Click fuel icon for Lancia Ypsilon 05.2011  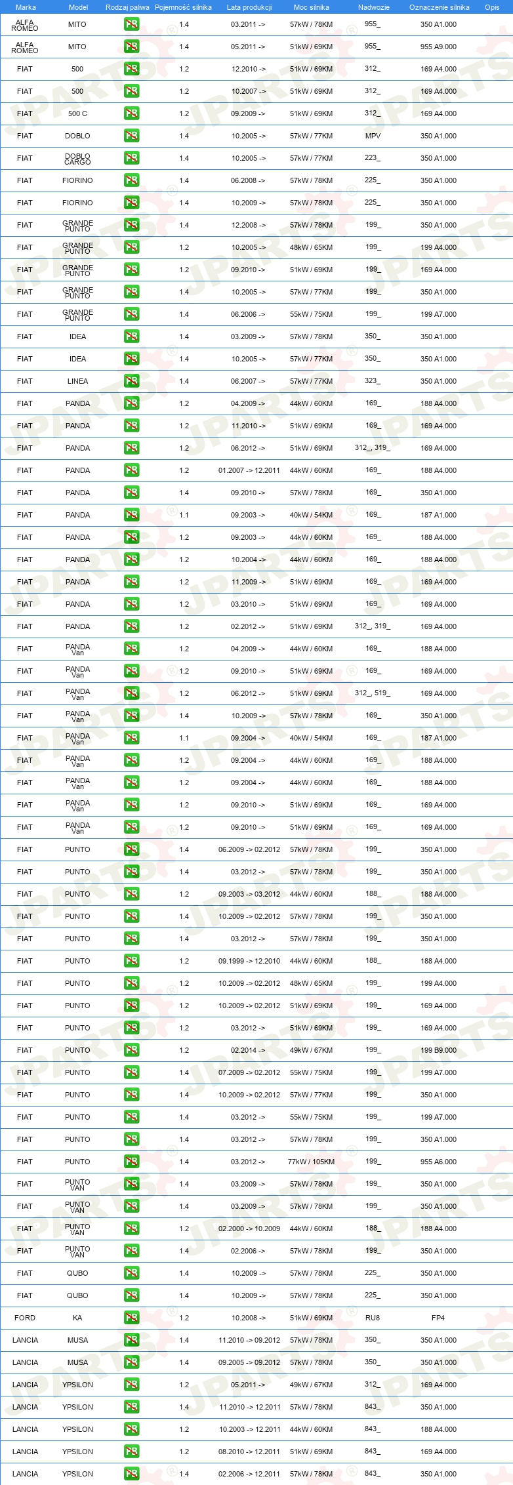click(x=131, y=1385)
